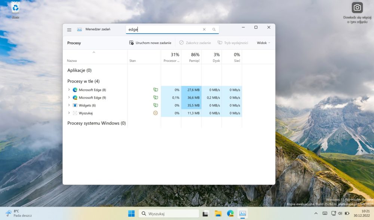Click Uruchom nowe zadanie
Viewport: 374px width, 220px height.
(150, 43)
